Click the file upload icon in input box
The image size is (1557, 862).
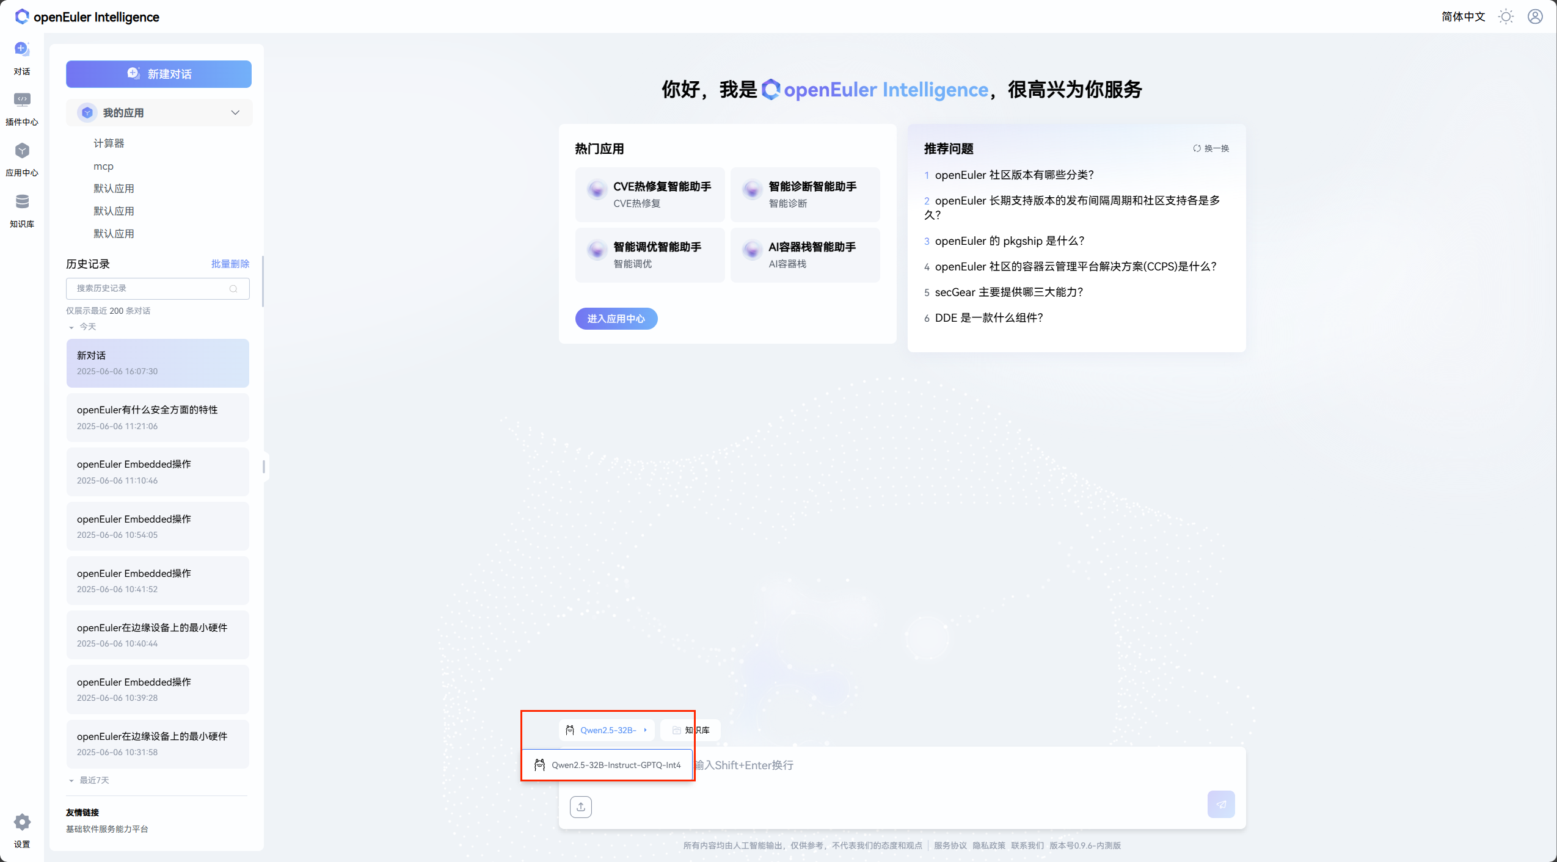pyautogui.click(x=580, y=806)
